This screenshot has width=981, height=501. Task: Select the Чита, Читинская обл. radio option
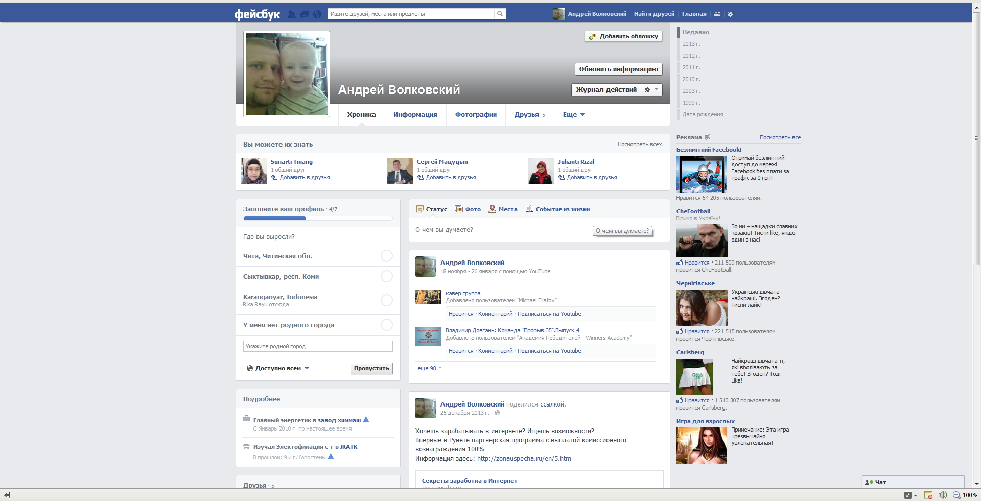point(387,256)
